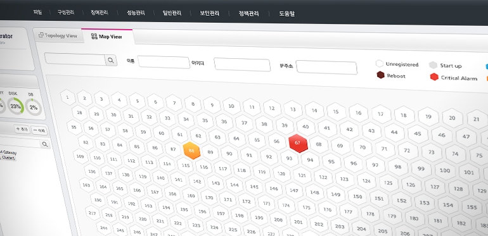Select hexagon node 28
The width and height of the screenshot is (488, 236).
80,113
